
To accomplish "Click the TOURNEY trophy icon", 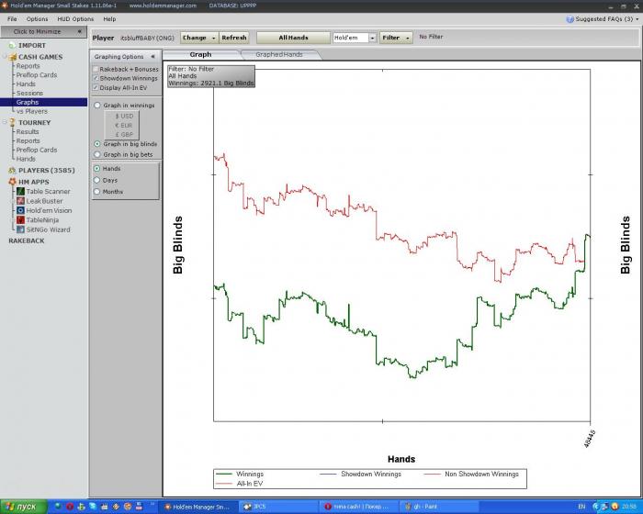I will pyautogui.click(x=12, y=123).
